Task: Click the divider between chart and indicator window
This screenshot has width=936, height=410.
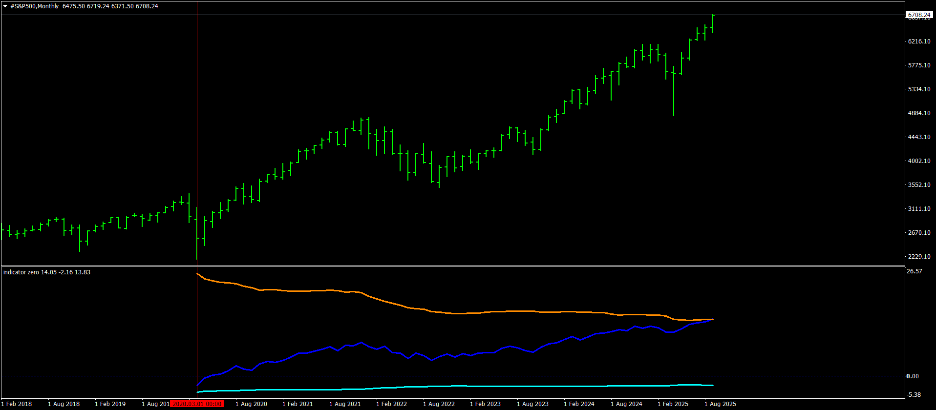Action: pos(440,266)
